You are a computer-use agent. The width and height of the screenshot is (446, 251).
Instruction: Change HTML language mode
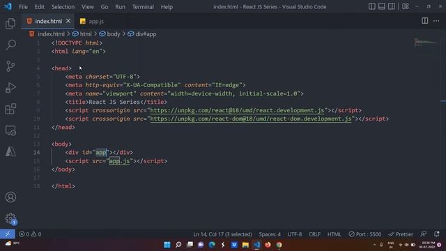point(334,234)
